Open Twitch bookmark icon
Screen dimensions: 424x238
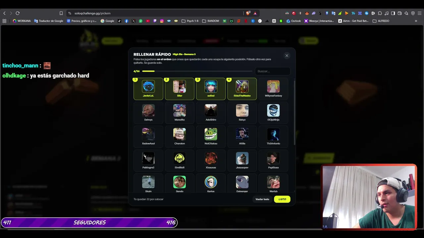[x=155, y=21]
